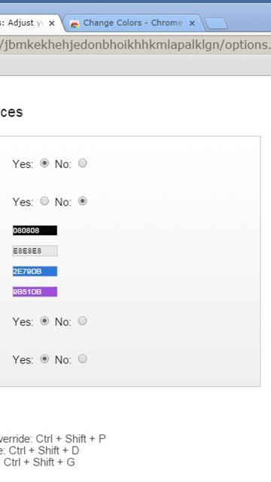The image size is (271, 482).
Task: Click the address bar showing options URL
Action: pos(135,45)
